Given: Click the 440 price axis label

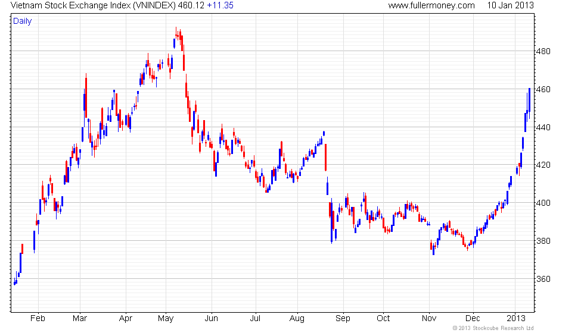Looking at the screenshot, I should 543,127.
